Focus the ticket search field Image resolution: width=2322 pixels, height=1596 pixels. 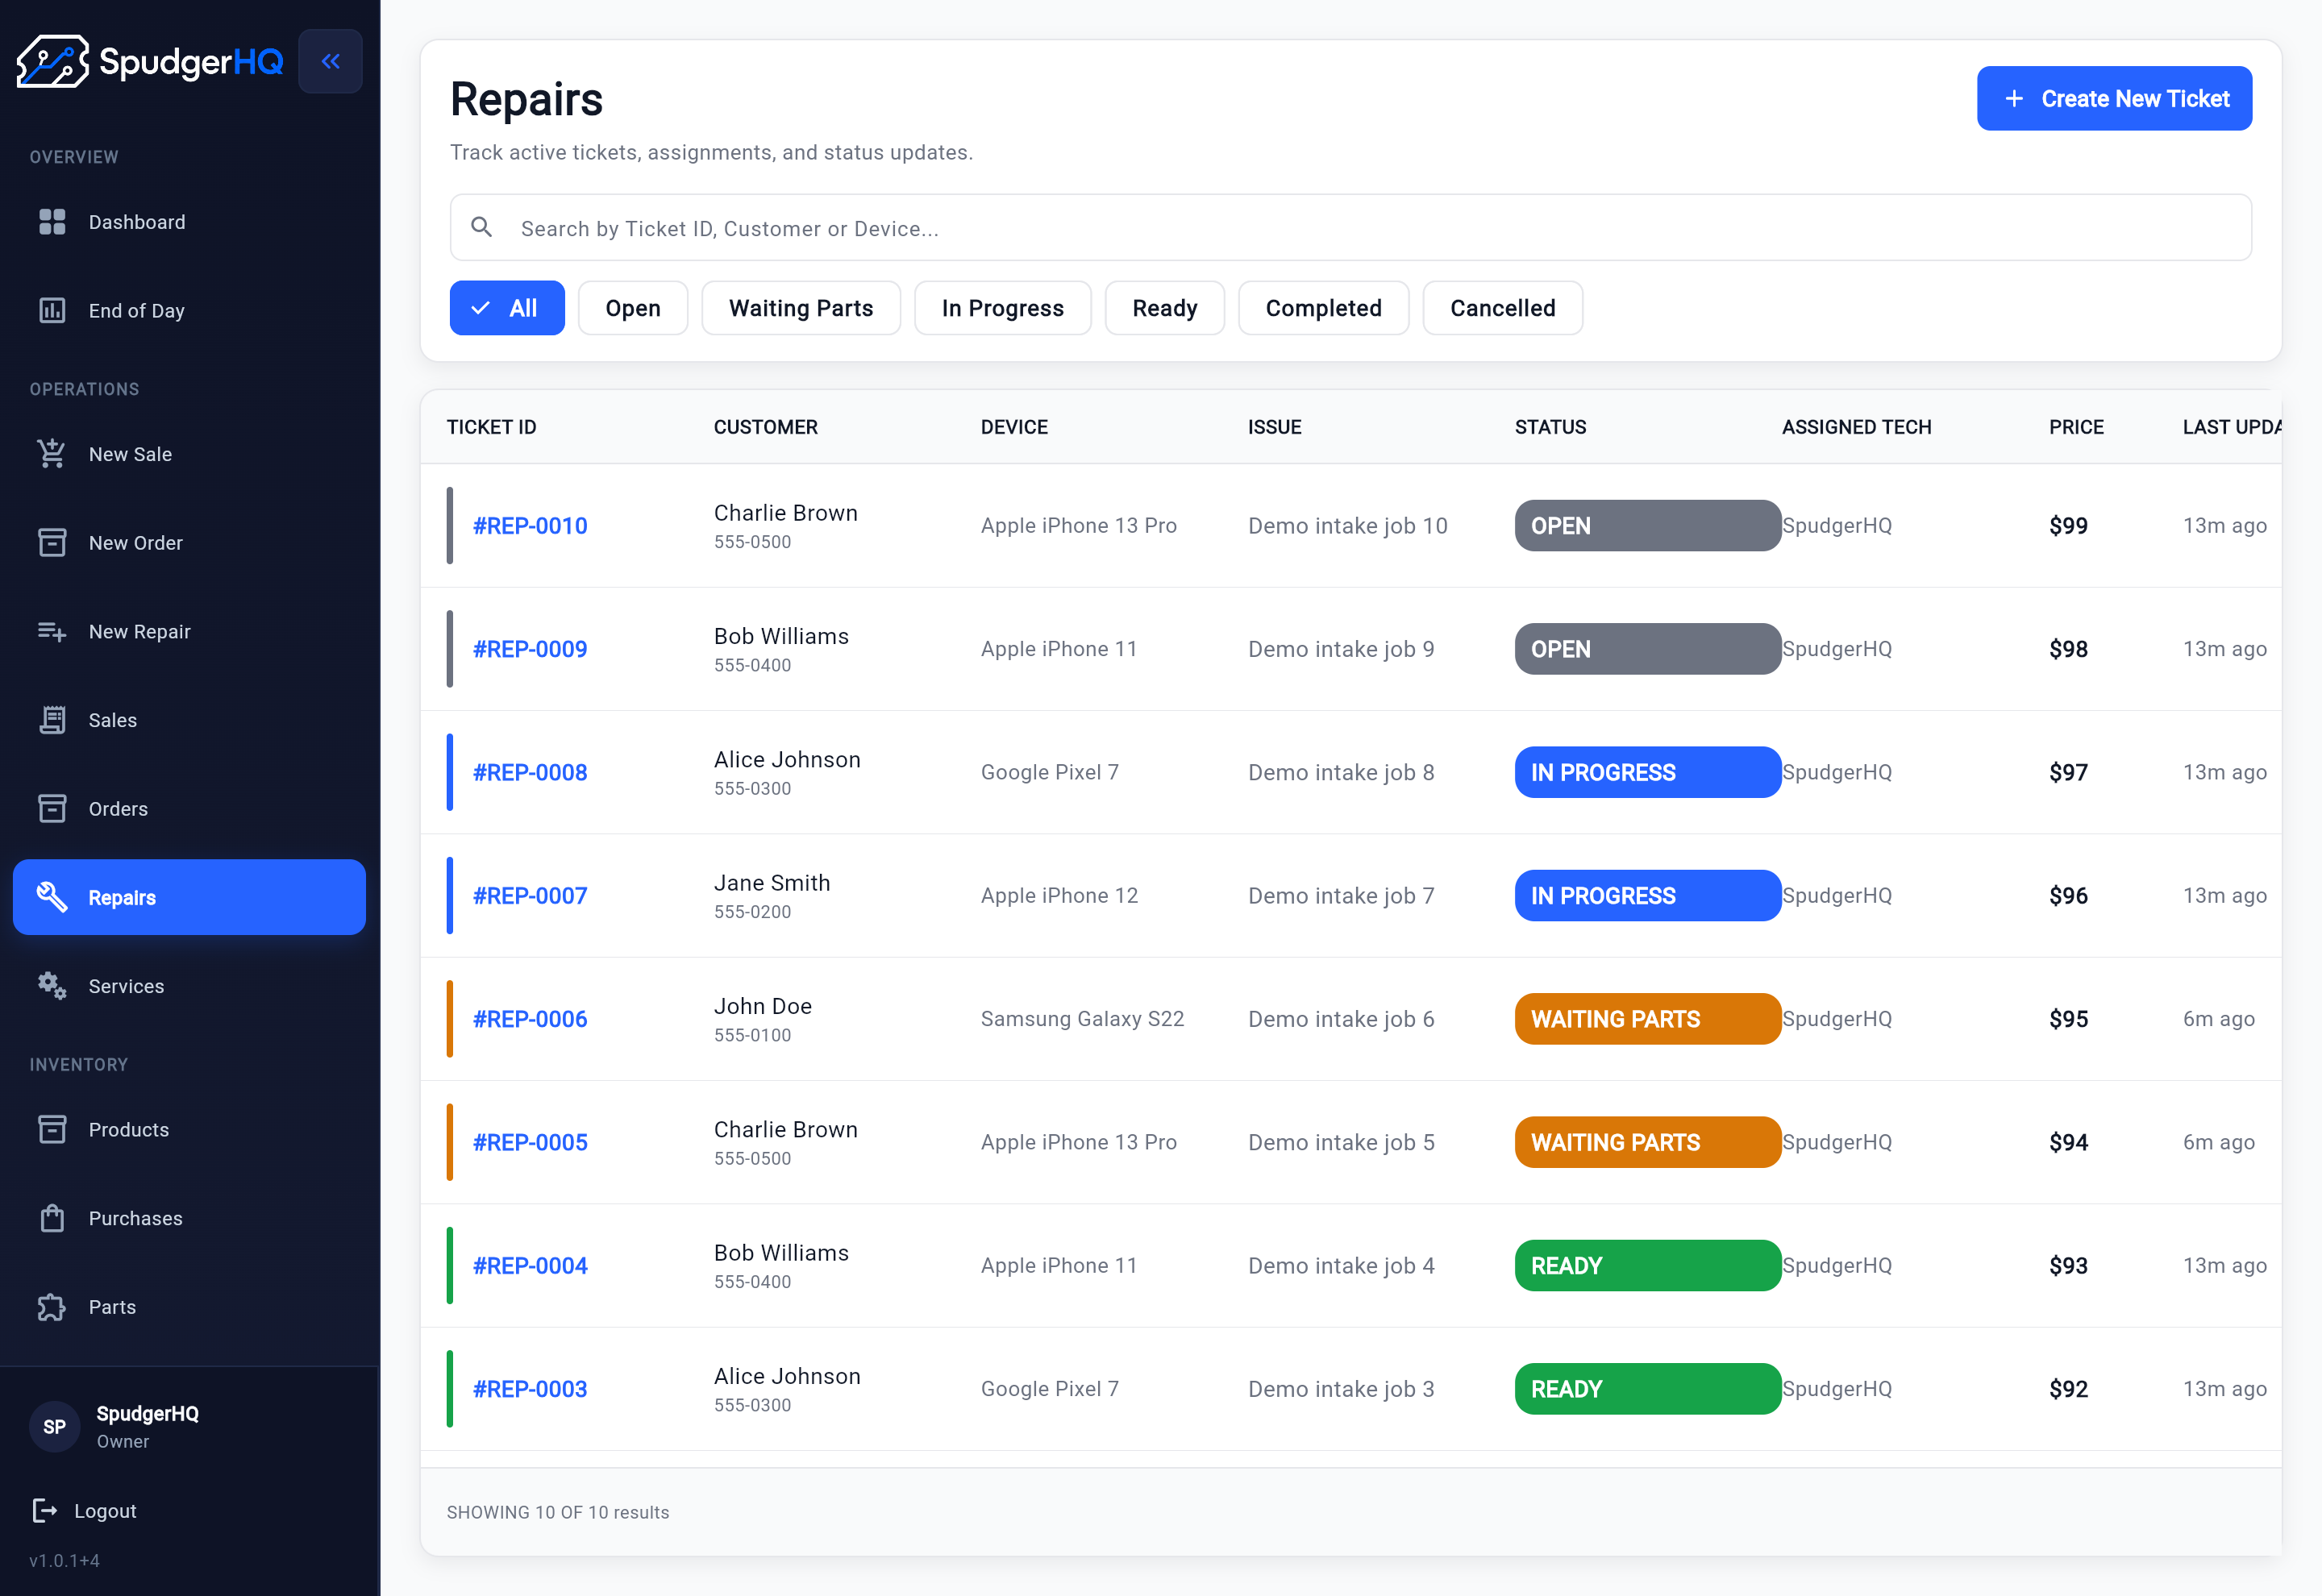pos(1350,228)
